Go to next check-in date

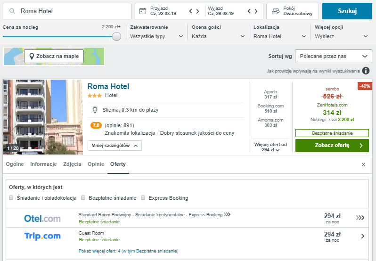point(197,11)
